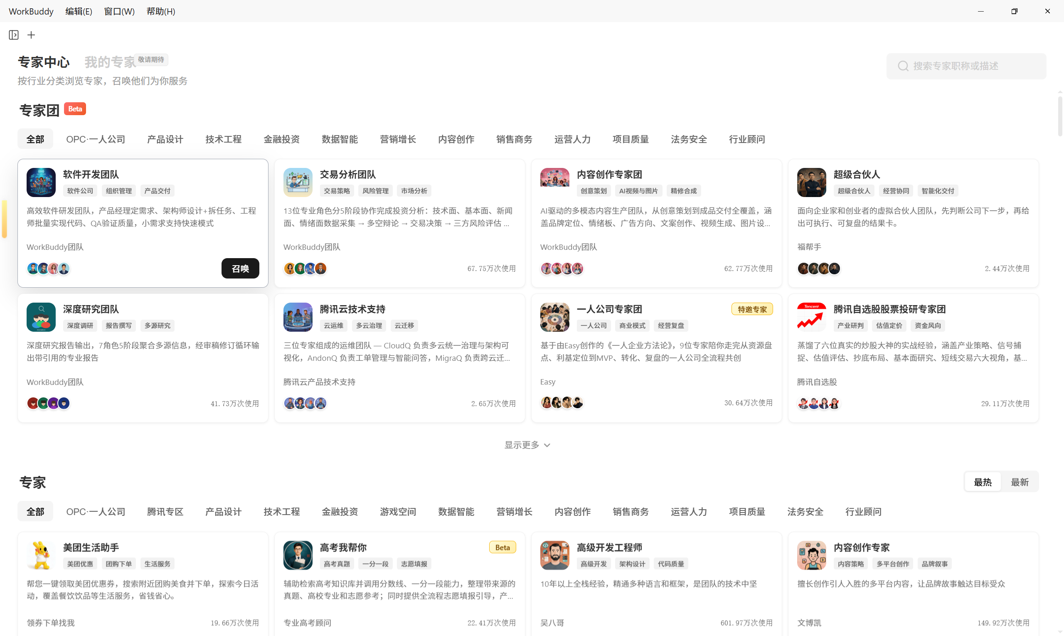The height and width of the screenshot is (636, 1064).
Task: Filter expert teams by 金融投资
Action: point(281,139)
